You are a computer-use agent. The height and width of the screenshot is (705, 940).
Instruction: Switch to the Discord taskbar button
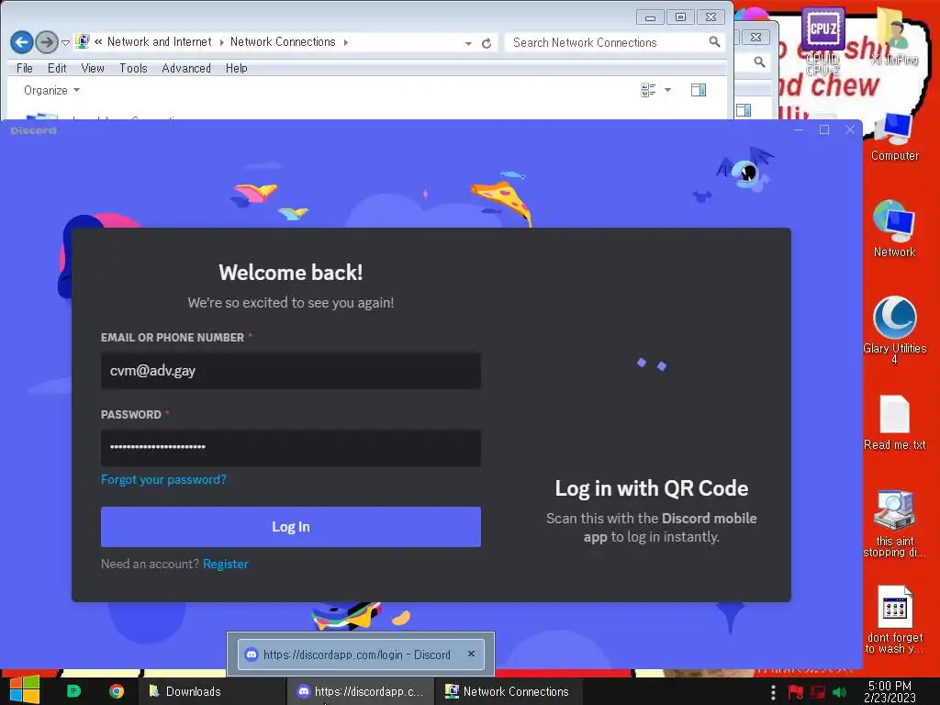click(x=362, y=691)
